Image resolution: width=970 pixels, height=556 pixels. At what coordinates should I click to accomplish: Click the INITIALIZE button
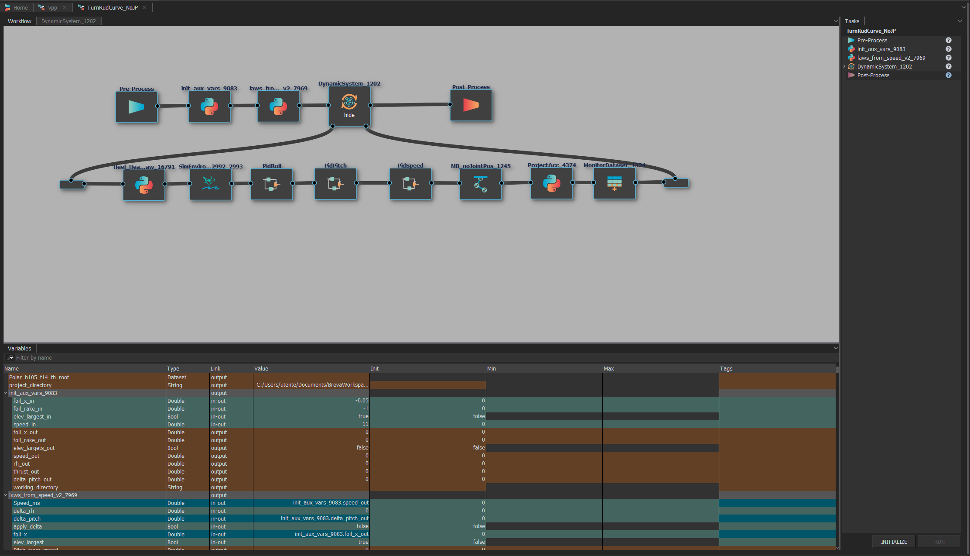coord(894,542)
